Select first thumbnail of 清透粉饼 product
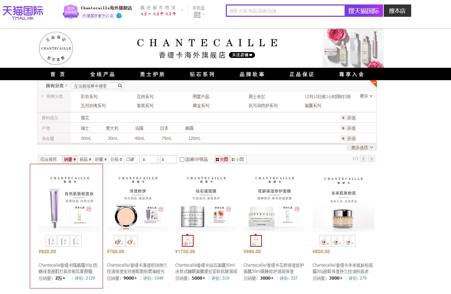This screenshot has height=294, width=451. (119, 241)
